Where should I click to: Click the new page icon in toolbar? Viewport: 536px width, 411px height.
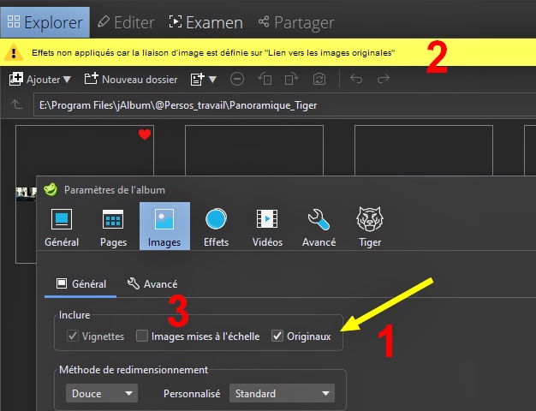pos(197,79)
